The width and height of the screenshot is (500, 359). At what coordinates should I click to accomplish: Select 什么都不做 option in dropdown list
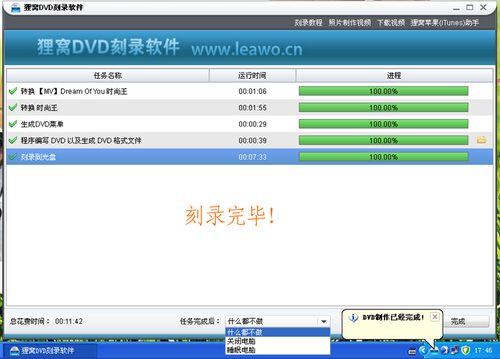click(x=277, y=333)
